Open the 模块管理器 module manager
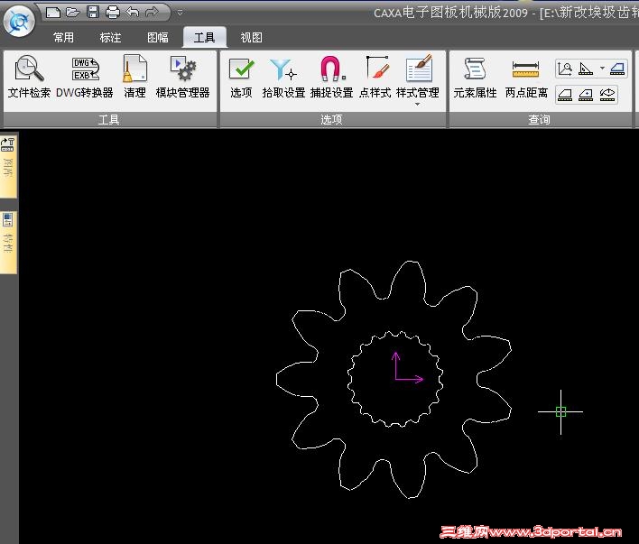This screenshot has height=544, width=639. (182, 77)
